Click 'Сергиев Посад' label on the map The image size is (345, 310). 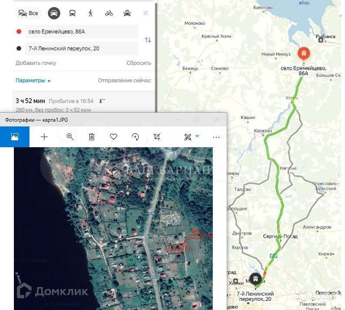pyautogui.click(x=280, y=236)
